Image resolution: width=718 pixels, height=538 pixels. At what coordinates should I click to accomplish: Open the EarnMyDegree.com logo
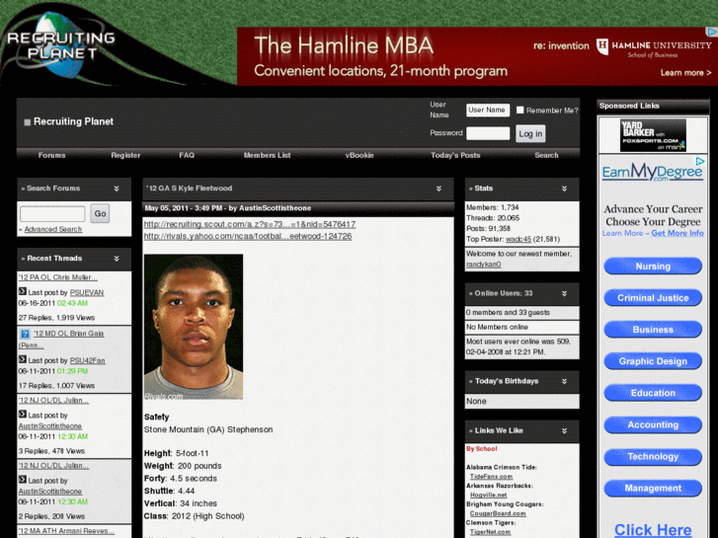652,172
